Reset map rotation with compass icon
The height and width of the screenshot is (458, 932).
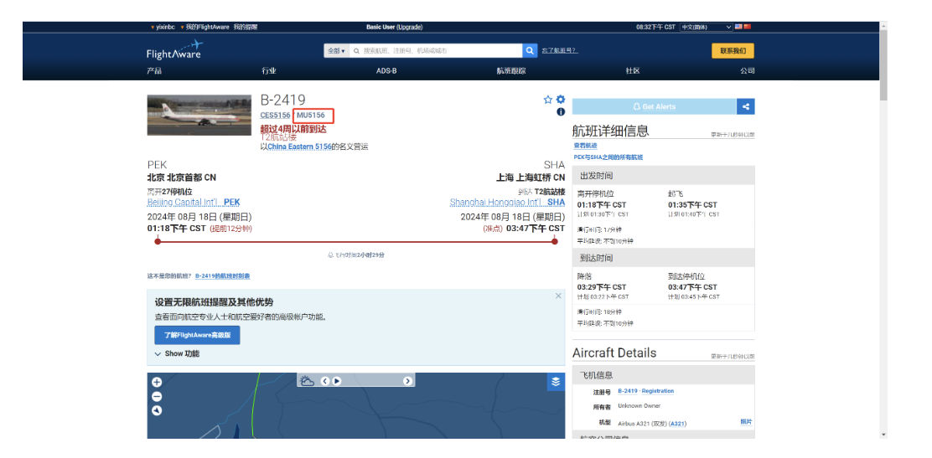coord(157,410)
